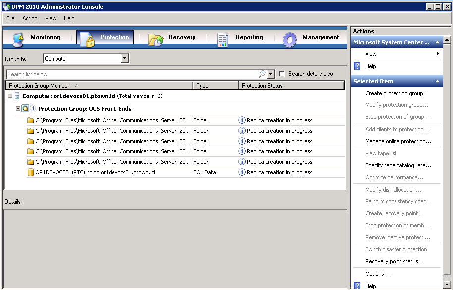Click the actions pane scroll down arrow
Viewport: 453px width, 290px height.
(447, 285)
